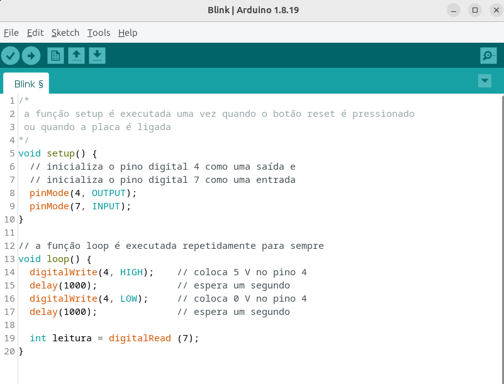504x384 pixels.
Task: Minimize the Arduino window
Action: click(454, 10)
